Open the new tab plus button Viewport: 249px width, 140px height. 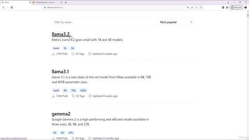(x=66, y=2)
